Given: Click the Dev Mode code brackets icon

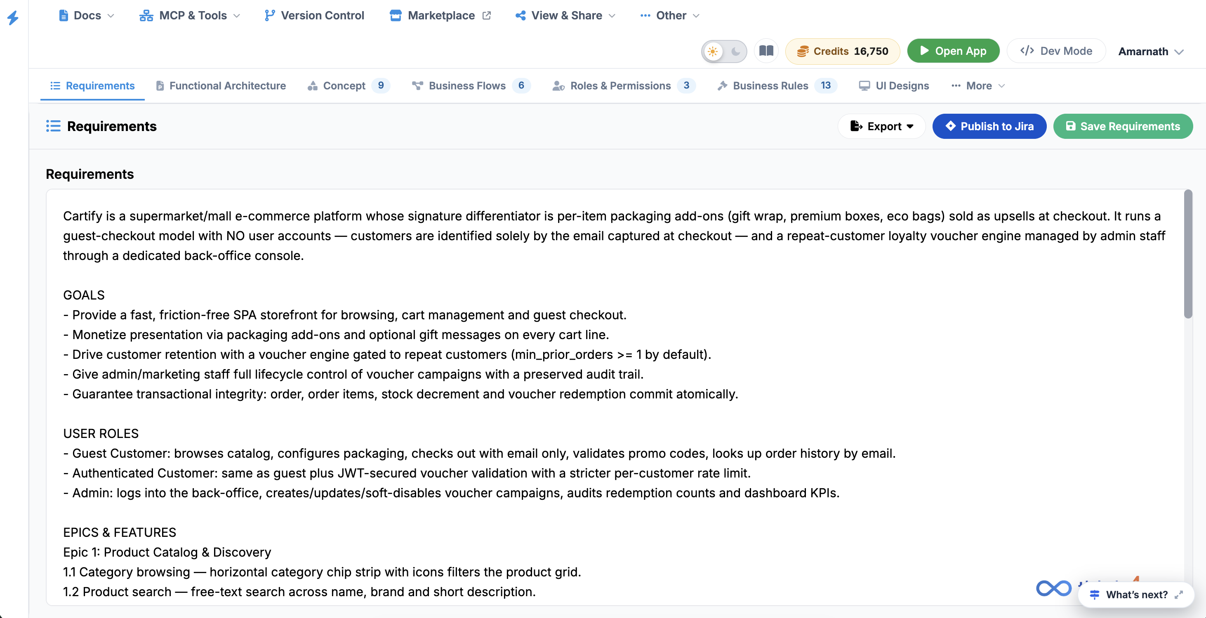Looking at the screenshot, I should coord(1027,51).
